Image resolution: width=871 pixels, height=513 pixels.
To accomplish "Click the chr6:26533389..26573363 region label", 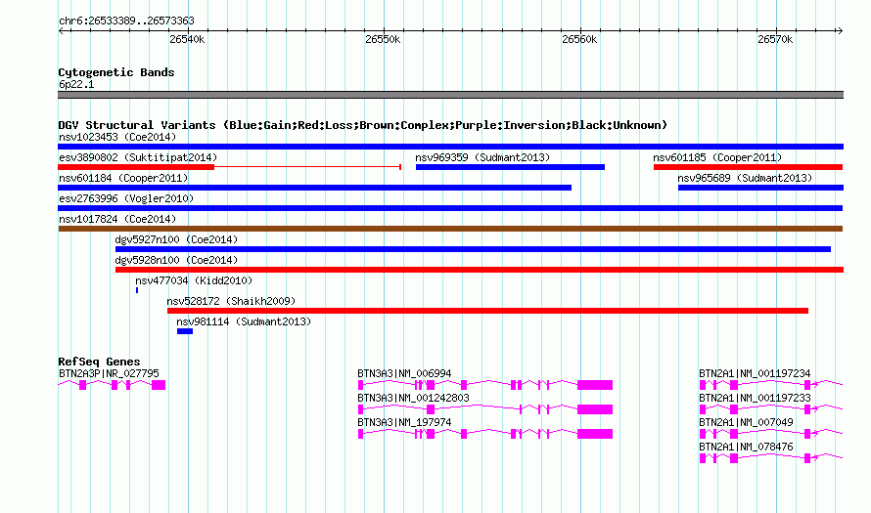I will point(126,21).
